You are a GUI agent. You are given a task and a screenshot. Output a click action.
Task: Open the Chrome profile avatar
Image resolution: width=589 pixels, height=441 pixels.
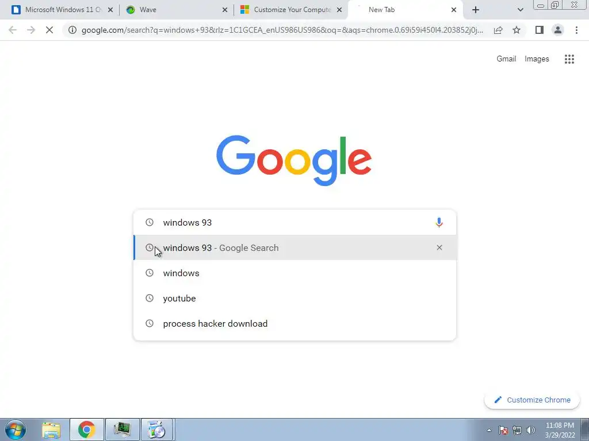click(558, 30)
